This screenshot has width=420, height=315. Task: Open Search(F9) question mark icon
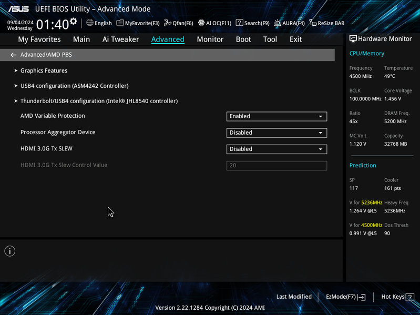239,23
